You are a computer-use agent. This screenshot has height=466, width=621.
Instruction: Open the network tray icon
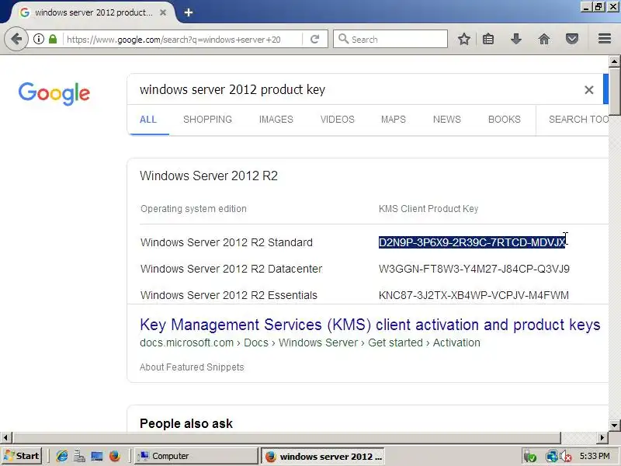click(551, 457)
